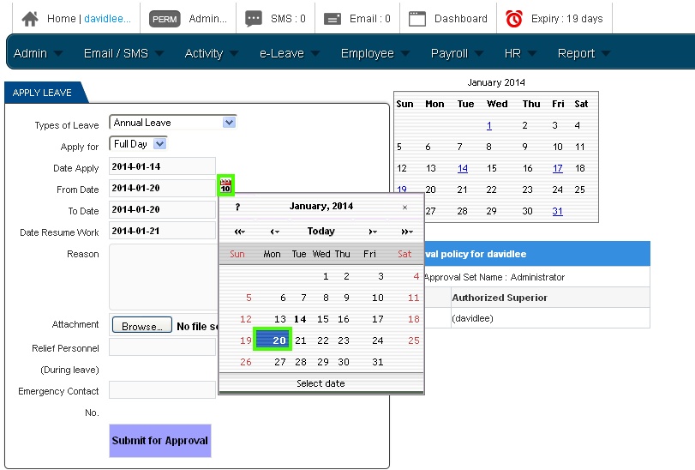The width and height of the screenshot is (695, 470).
Task: Click Submit for Approval button
Action: (x=160, y=441)
